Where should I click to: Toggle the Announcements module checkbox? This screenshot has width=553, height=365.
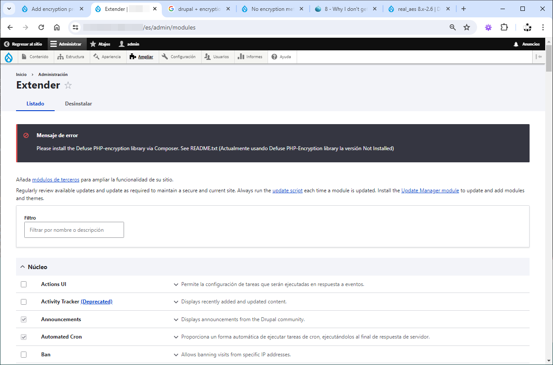[24, 319]
